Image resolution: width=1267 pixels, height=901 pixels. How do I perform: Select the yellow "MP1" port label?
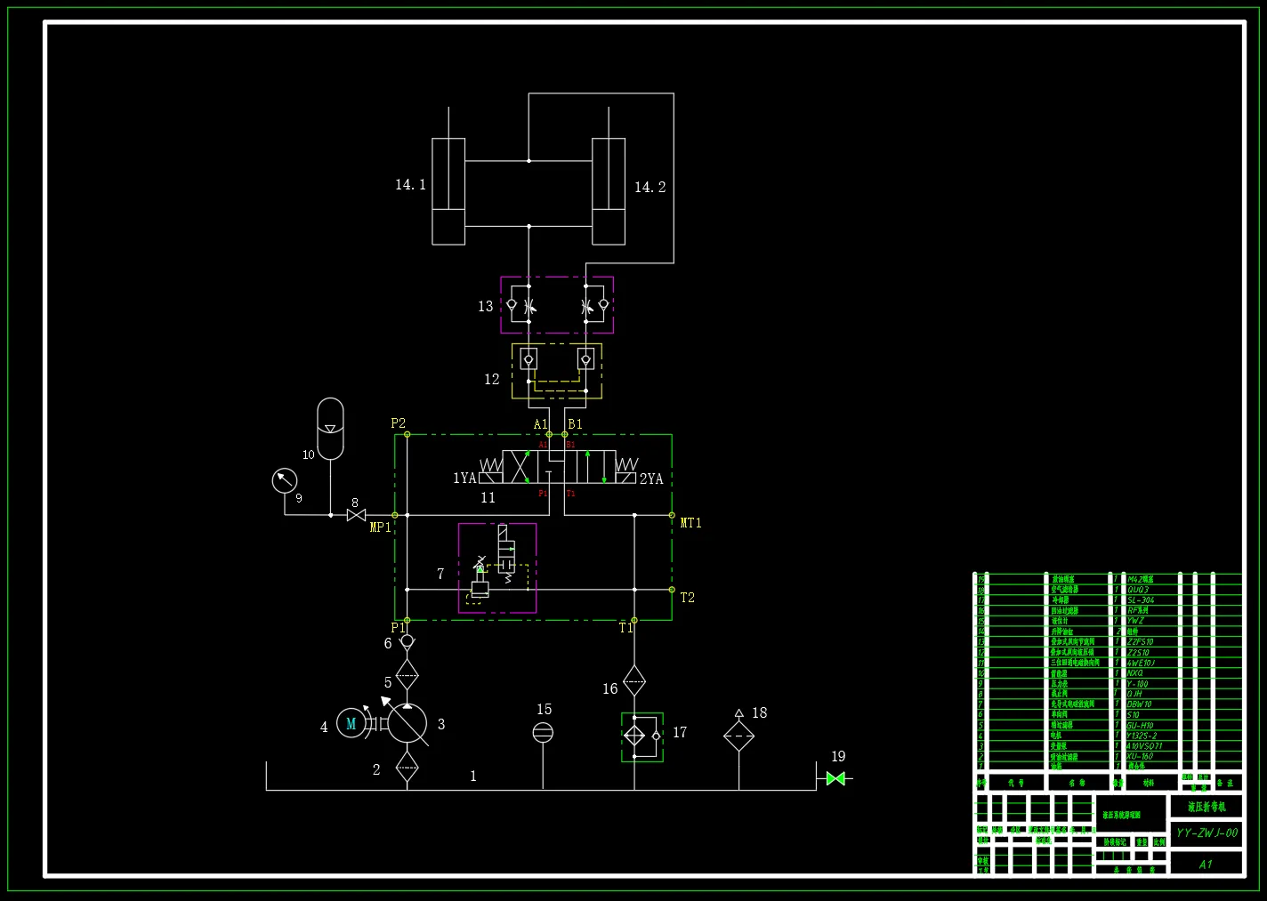(381, 527)
